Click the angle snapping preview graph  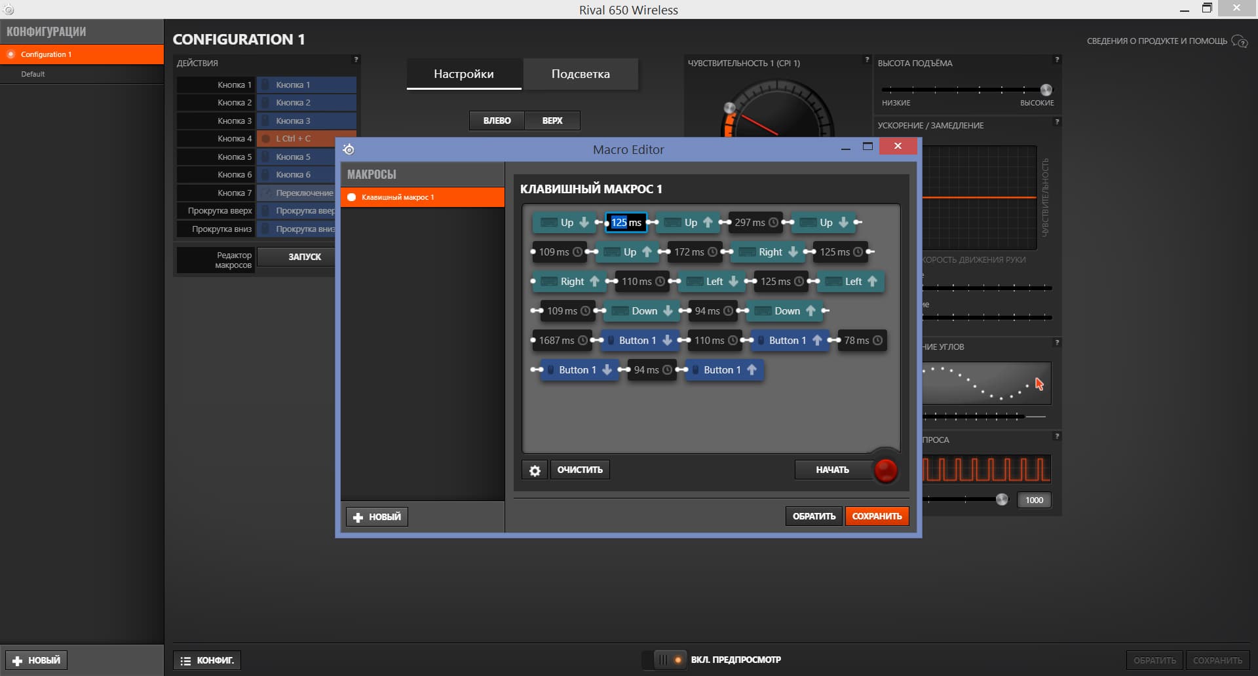pyautogui.click(x=987, y=383)
